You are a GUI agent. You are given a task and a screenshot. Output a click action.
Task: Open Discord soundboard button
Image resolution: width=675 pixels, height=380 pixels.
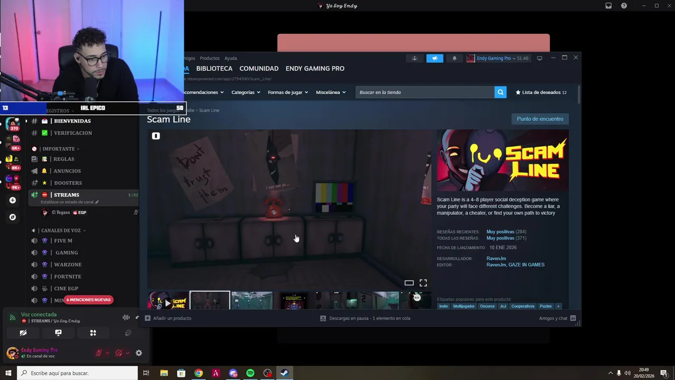128,332
